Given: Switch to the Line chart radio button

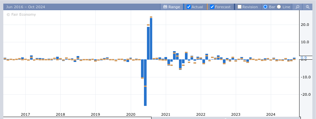Looking at the screenshot, I should [279, 7].
